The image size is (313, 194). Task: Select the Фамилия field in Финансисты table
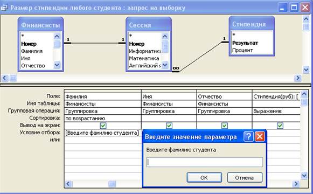(32, 51)
